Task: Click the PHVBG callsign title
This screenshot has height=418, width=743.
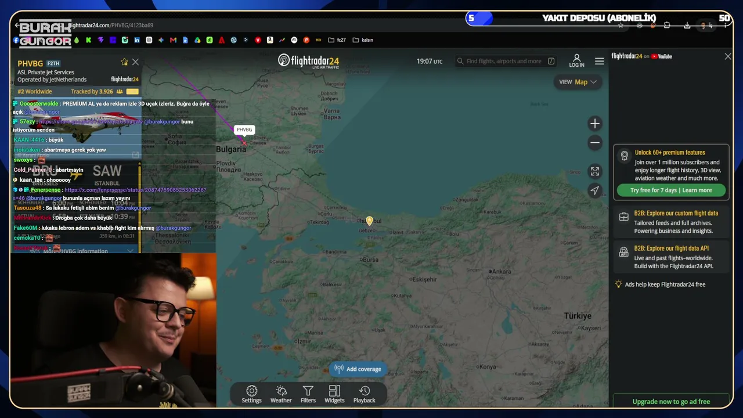Action: click(30, 63)
